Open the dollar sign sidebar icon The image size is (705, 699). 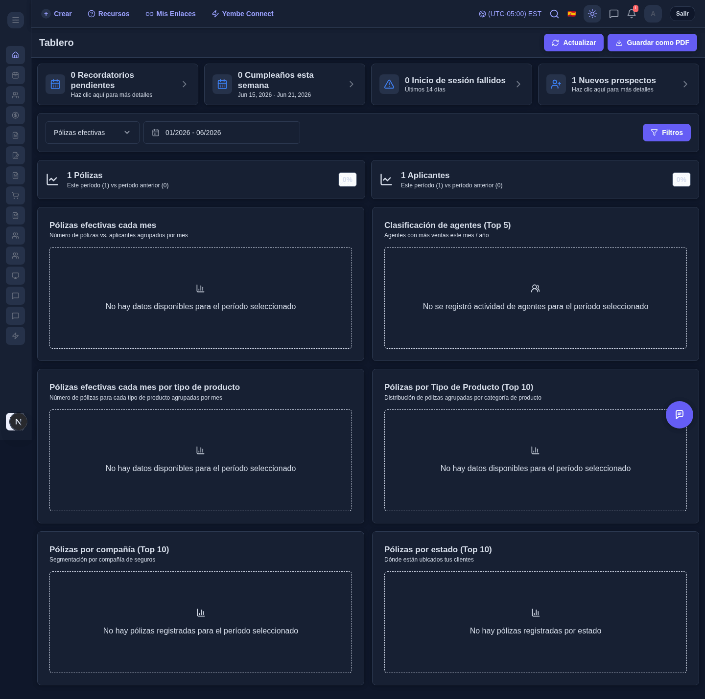coord(16,115)
